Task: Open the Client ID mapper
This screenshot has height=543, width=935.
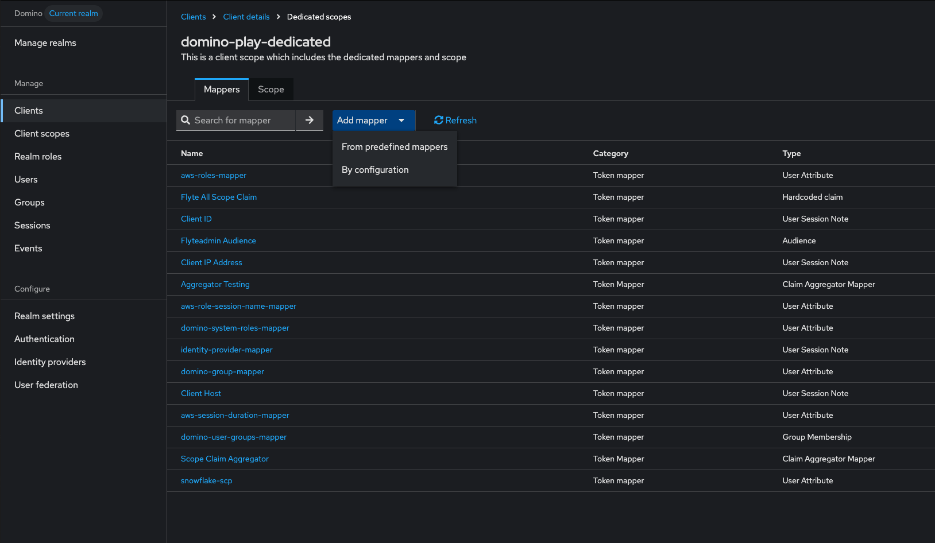Action: point(196,219)
